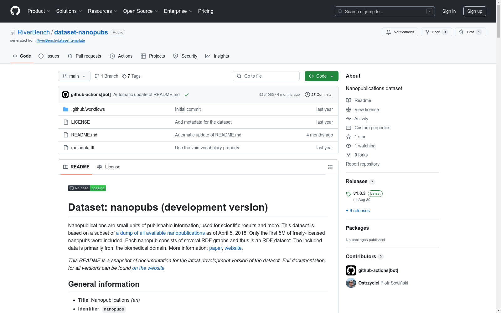This screenshot has width=501, height=313.
Task: Click the bell icon in Notifications
Action: (x=389, y=32)
